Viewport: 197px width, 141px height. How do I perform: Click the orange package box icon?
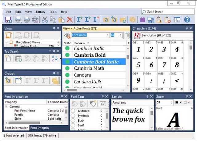132,20
